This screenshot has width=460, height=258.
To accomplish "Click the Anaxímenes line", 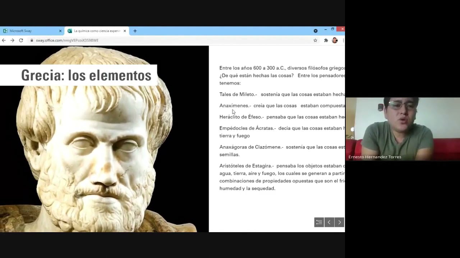I will (x=282, y=106).
